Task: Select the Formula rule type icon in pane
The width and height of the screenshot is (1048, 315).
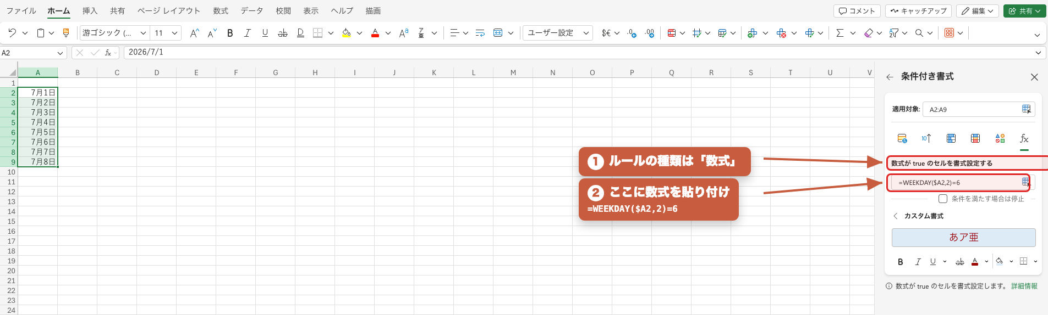Action: pyautogui.click(x=1024, y=138)
